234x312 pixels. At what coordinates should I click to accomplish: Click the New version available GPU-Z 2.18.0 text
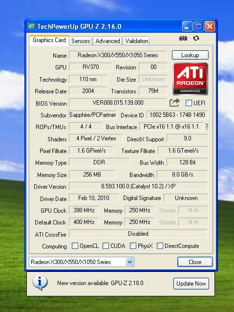(100, 283)
